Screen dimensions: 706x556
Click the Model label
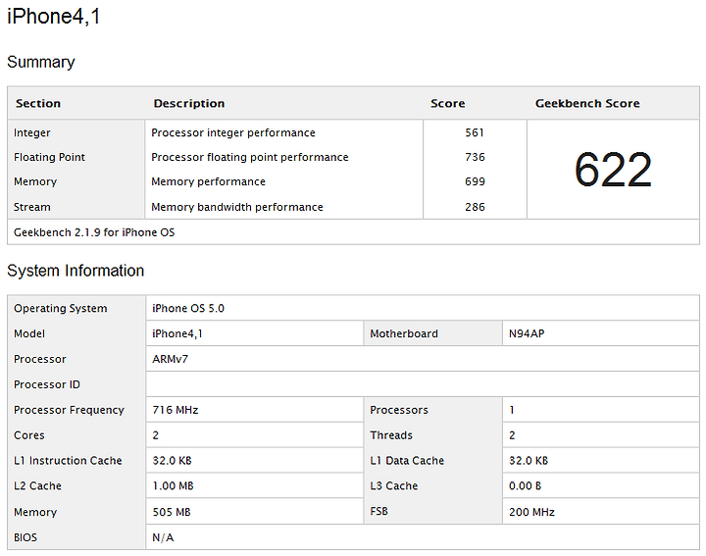pos(29,333)
